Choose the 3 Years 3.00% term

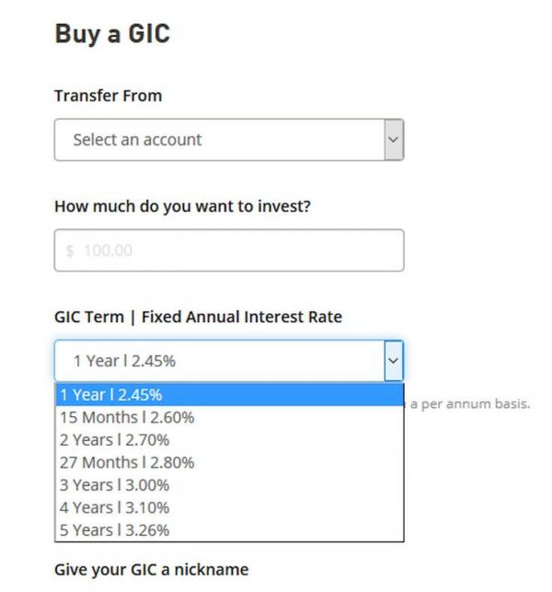[114, 485]
